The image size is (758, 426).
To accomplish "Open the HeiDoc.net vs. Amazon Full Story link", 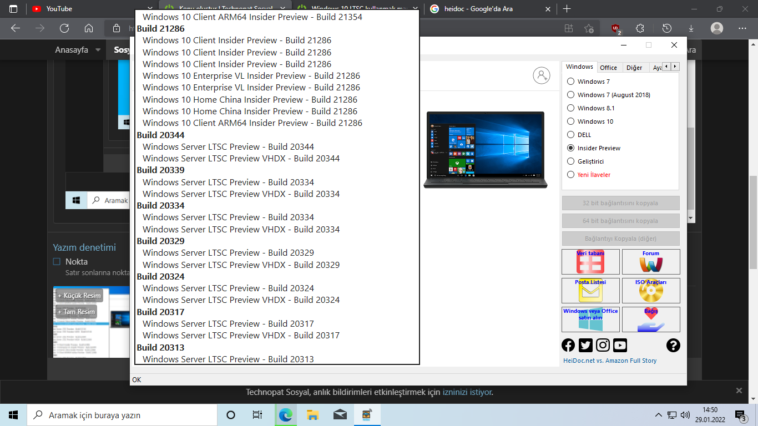I will coord(610,361).
